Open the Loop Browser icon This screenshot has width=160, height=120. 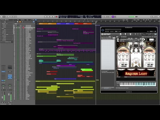(x=156, y=17)
